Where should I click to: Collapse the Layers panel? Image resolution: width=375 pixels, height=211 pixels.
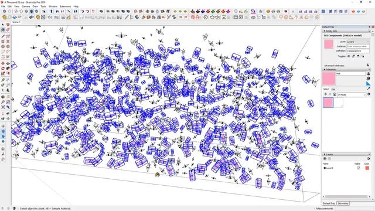pyautogui.click(x=325, y=154)
